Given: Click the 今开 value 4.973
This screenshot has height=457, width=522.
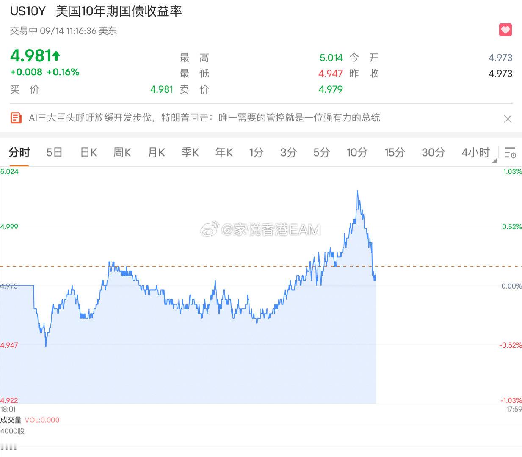Looking at the screenshot, I should click(500, 58).
